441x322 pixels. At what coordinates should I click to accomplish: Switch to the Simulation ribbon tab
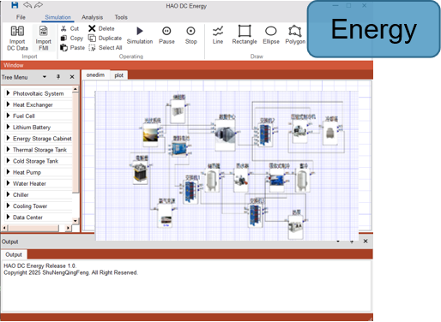(x=57, y=17)
